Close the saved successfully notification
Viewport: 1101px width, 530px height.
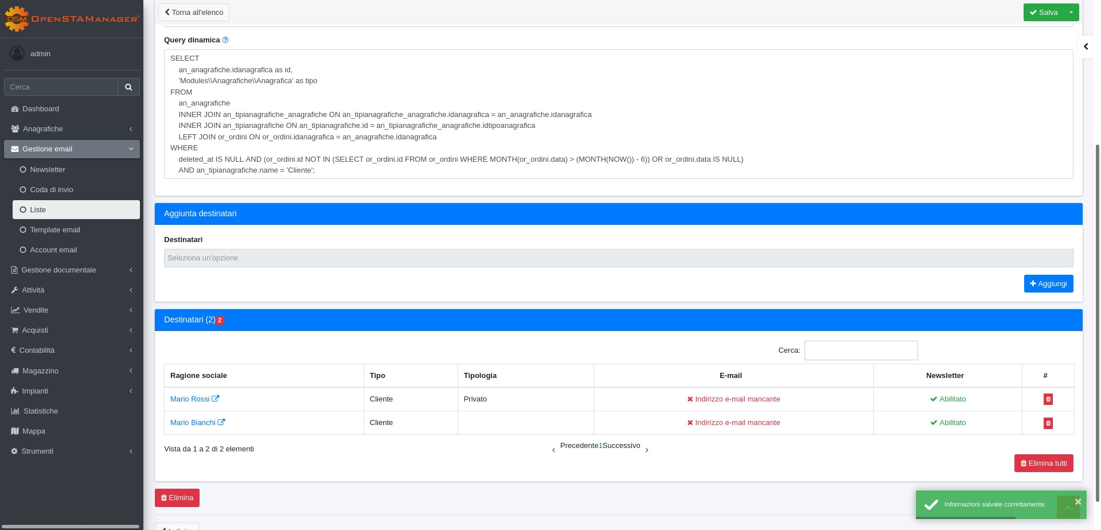click(x=1077, y=502)
